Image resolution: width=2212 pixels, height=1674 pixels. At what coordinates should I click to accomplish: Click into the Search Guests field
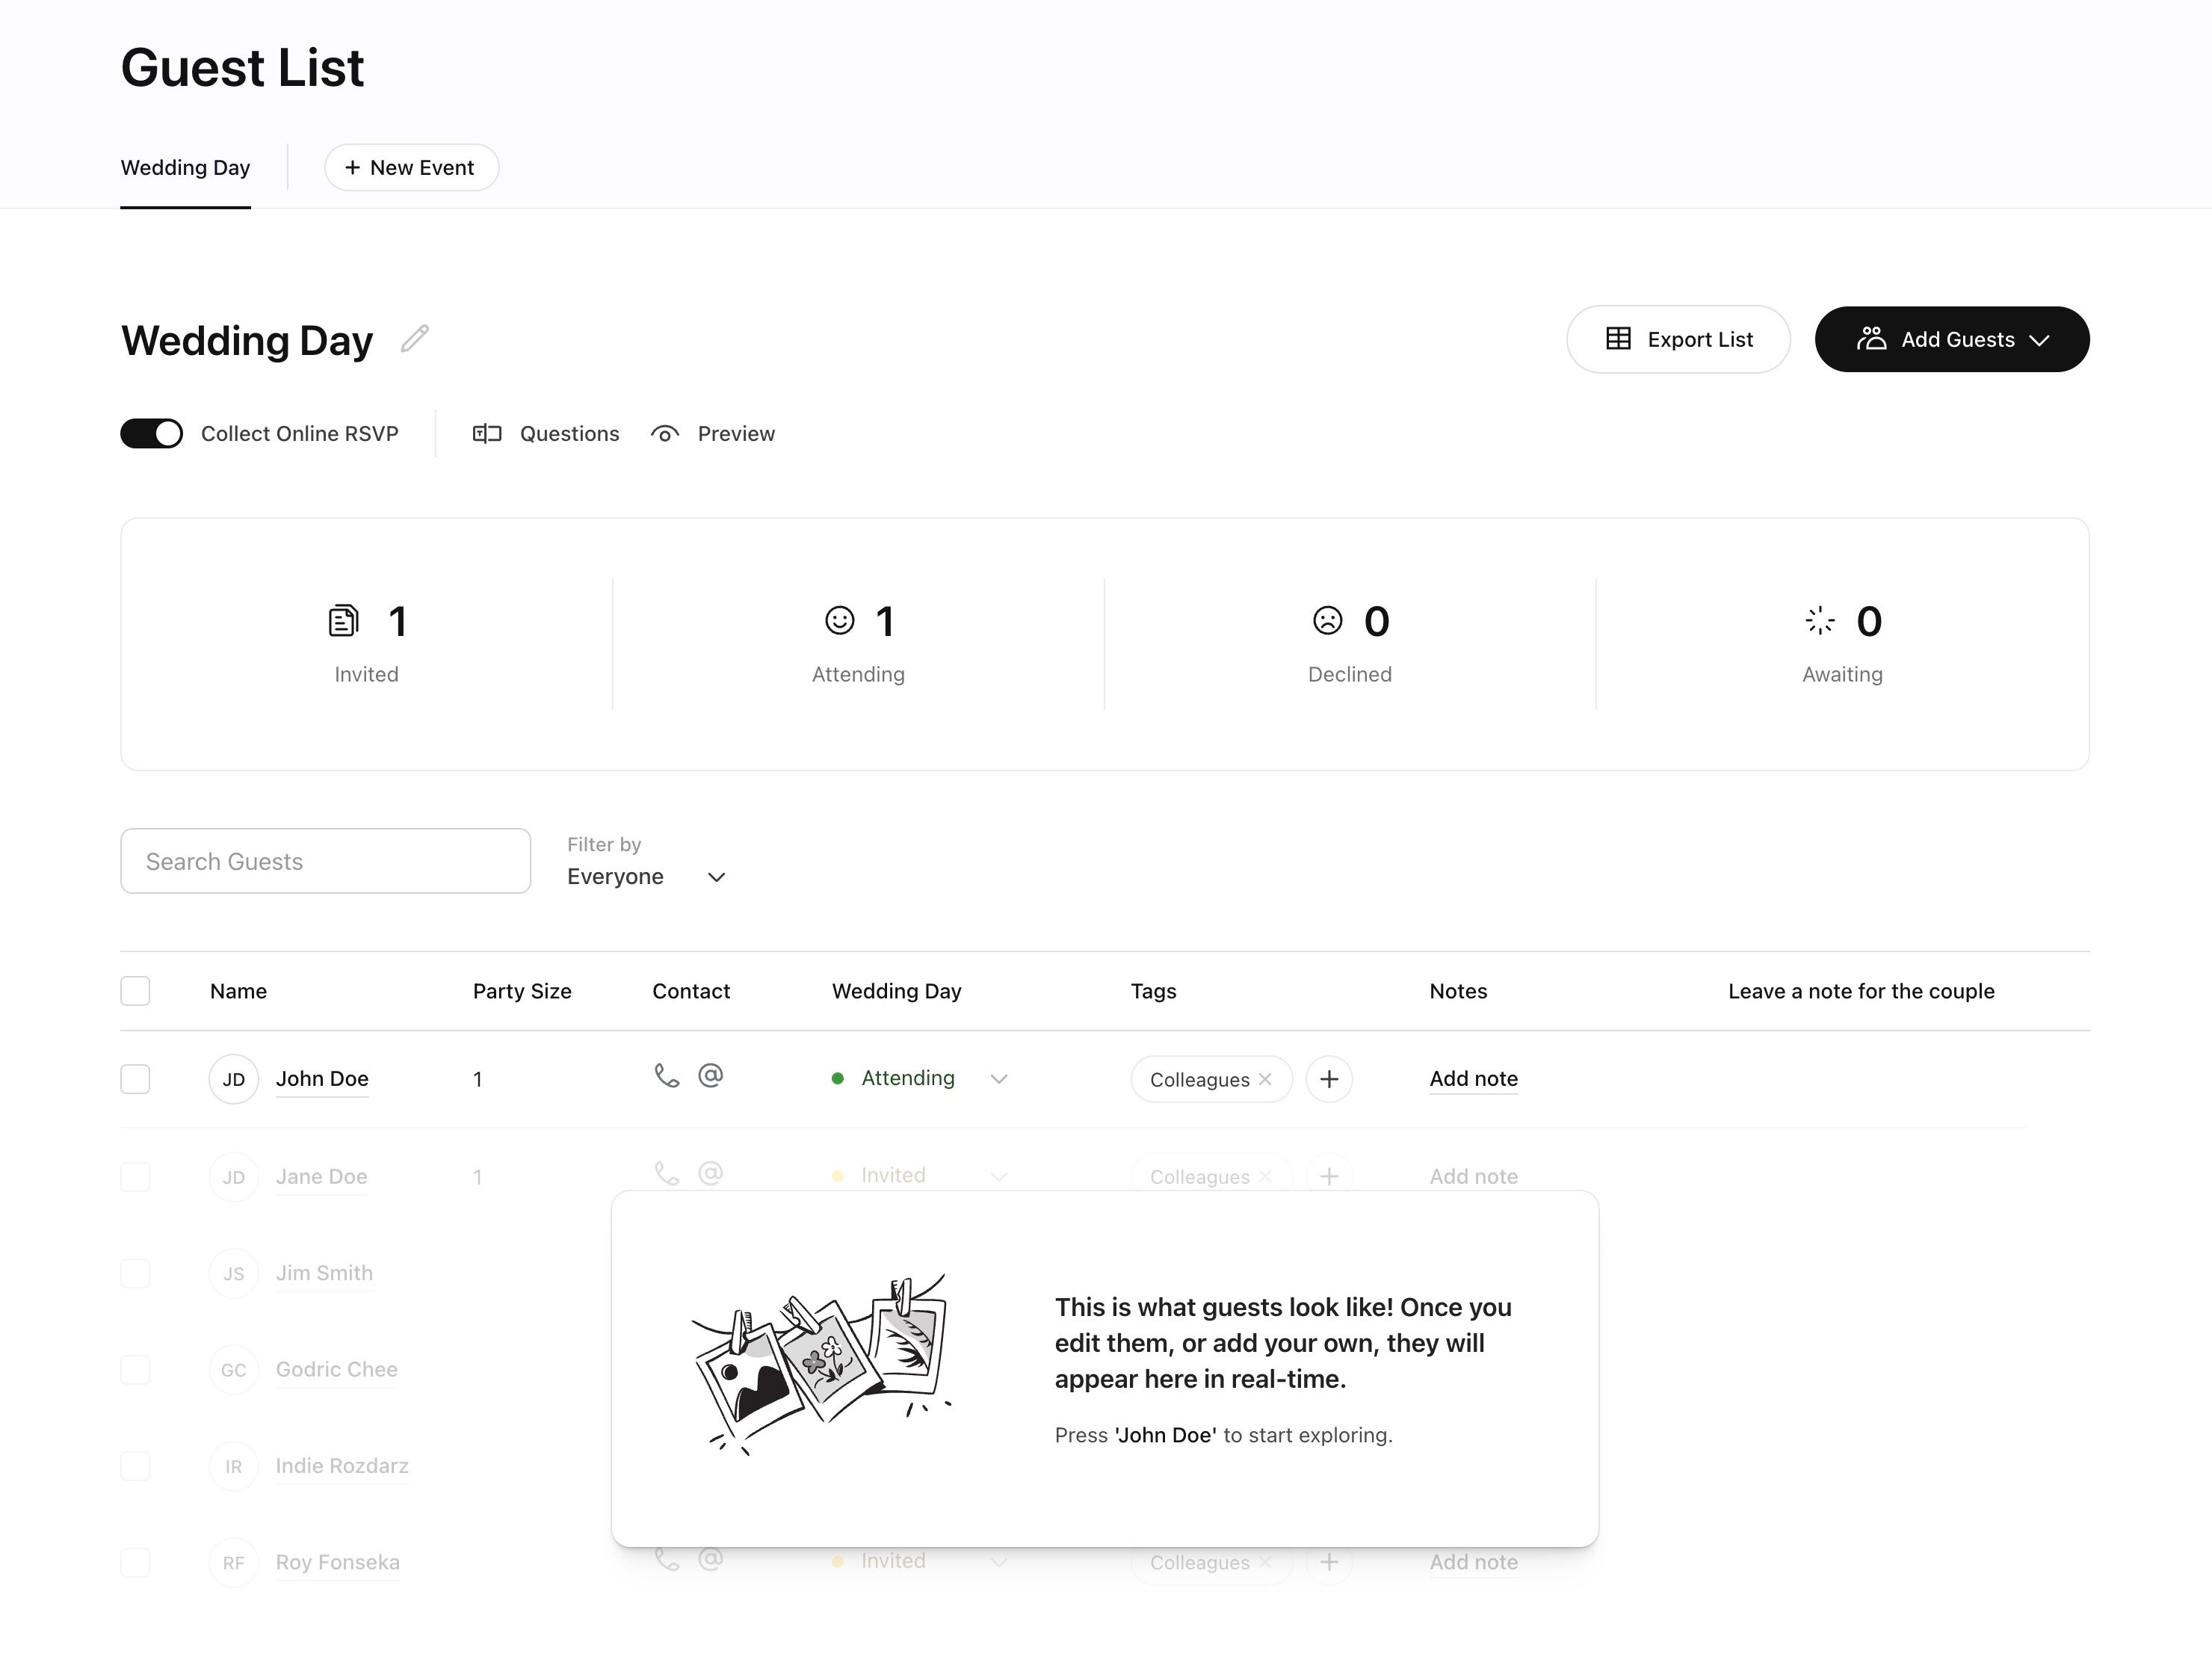325,861
